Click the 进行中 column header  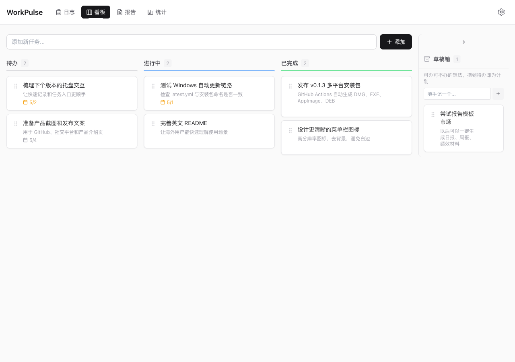coord(152,63)
